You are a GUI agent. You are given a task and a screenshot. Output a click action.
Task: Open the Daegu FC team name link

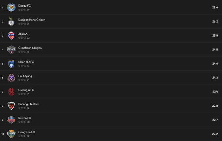(25, 6)
